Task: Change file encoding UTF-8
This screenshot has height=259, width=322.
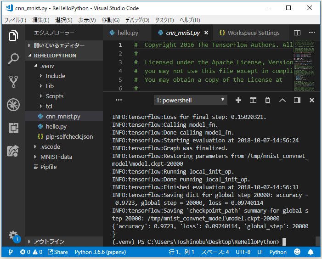Action: [243, 252]
